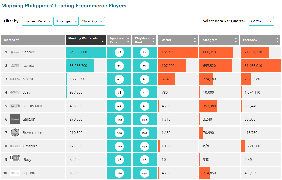Click Shopee web visits bar 54,600,000
The image size is (282, 180).
pos(86,52)
